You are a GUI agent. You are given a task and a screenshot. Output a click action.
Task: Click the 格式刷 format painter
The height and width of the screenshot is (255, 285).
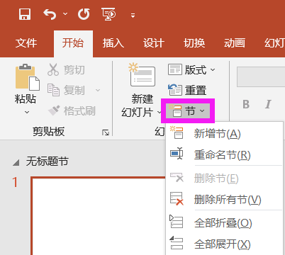coord(72,110)
